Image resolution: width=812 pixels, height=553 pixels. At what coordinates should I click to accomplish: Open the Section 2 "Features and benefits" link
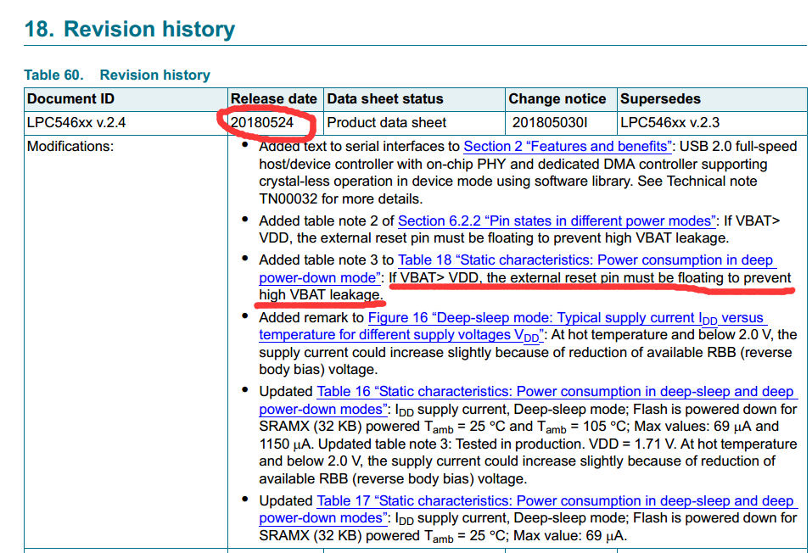pyautogui.click(x=568, y=147)
